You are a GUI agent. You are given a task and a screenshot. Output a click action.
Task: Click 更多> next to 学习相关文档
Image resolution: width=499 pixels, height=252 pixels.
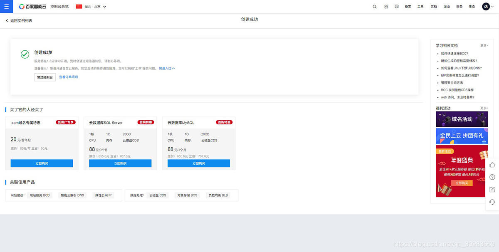click(484, 45)
